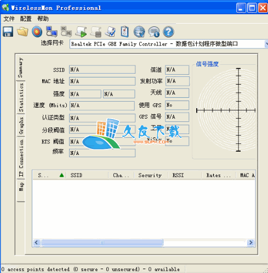Image resolution: width=268 pixels, height=273 pixels.
Task: Click the 认证类型 value field
Action: [x=102, y=118]
